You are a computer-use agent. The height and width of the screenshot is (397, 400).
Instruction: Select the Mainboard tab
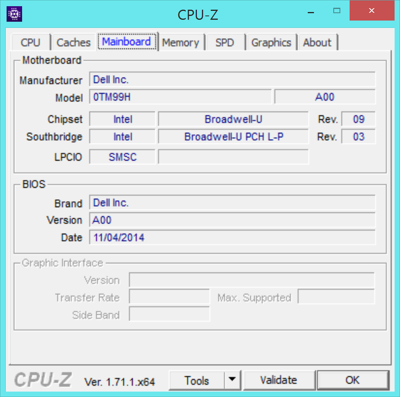pyautogui.click(x=126, y=41)
